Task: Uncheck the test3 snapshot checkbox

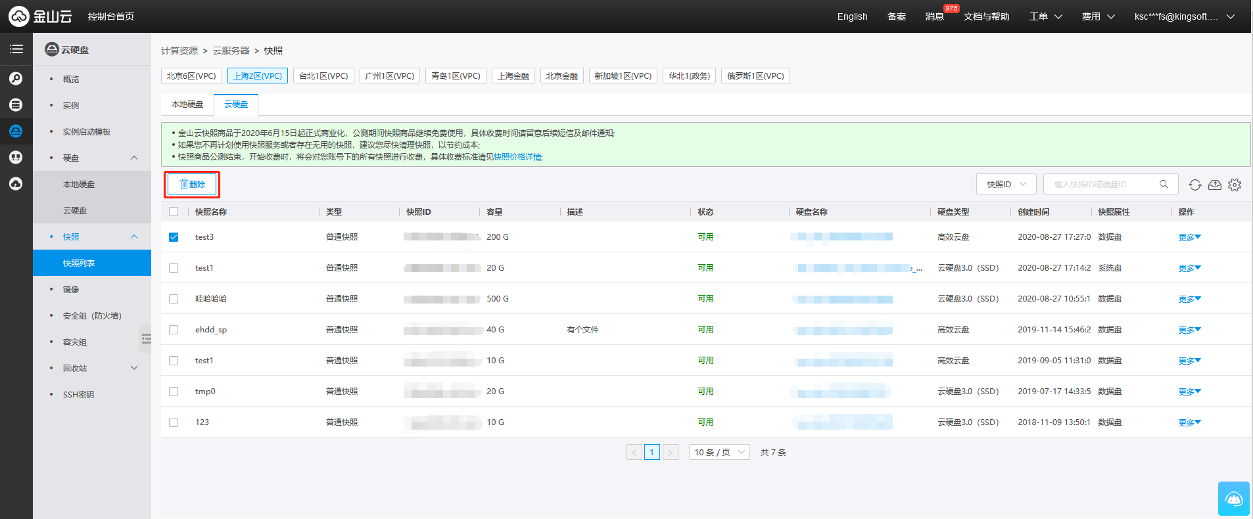Action: tap(174, 237)
